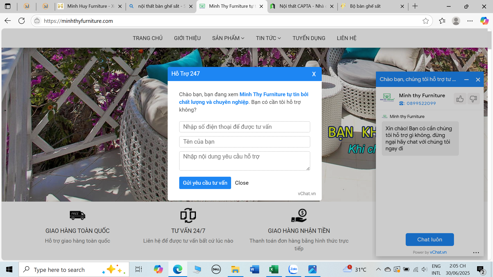Focus the phone number input field

click(244, 127)
